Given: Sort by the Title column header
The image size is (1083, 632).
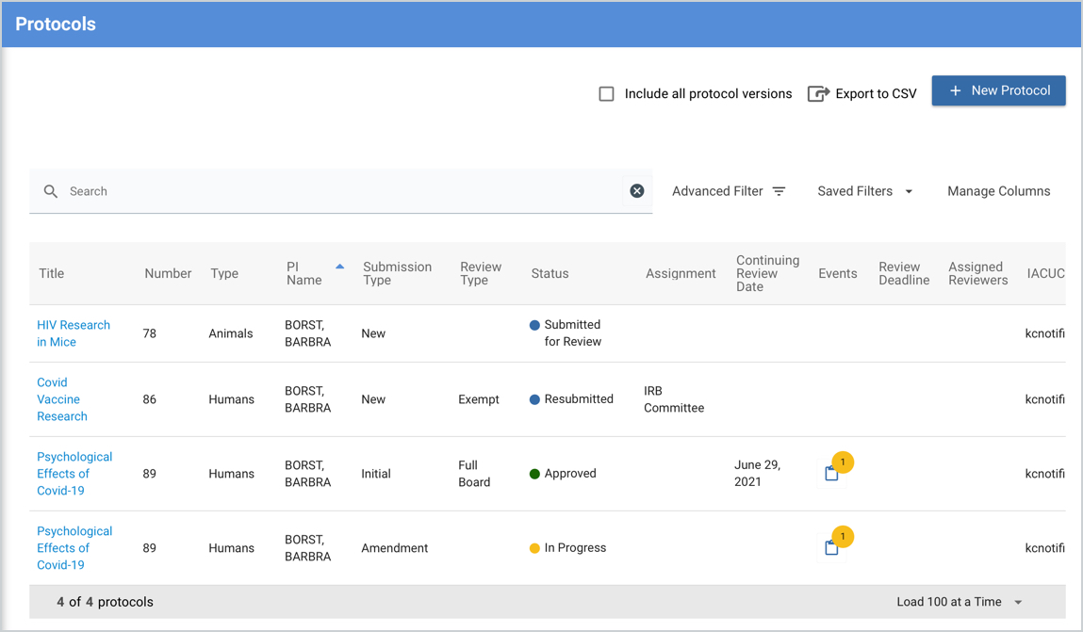Looking at the screenshot, I should [x=52, y=273].
